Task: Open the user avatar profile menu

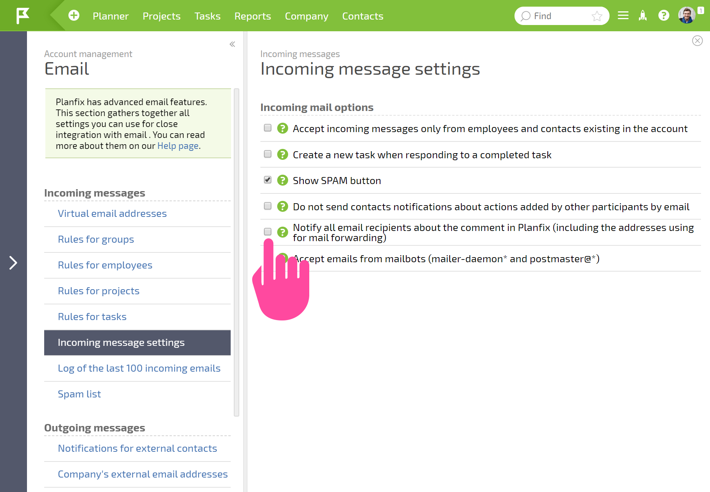Action: [687, 16]
